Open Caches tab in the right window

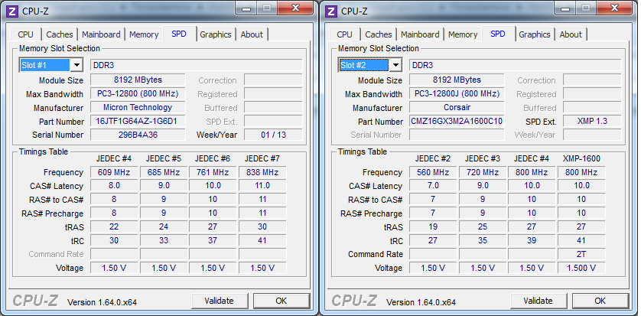[x=379, y=34]
